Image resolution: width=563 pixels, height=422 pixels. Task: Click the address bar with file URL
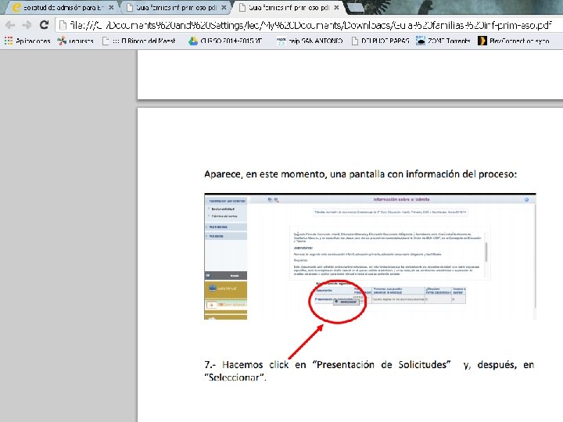pos(309,25)
